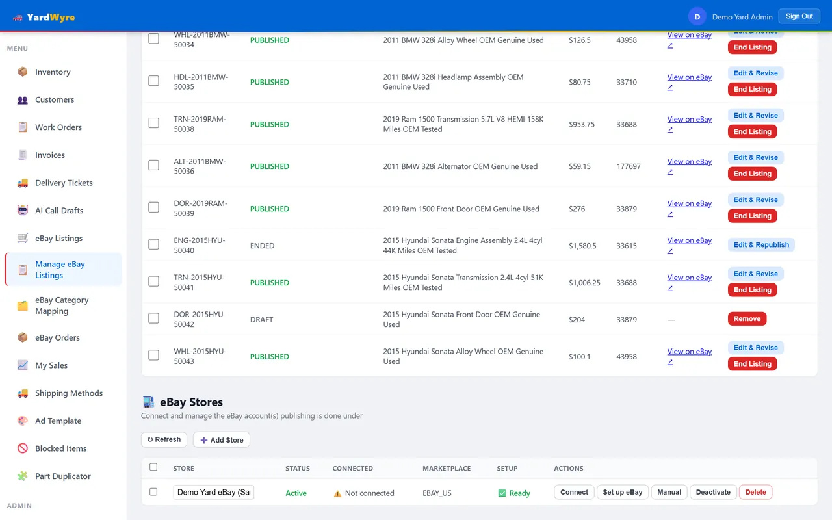Viewport: 832px width, 520px height.
Task: Click the EBAY_US marketplace cell
Action: coord(437,493)
